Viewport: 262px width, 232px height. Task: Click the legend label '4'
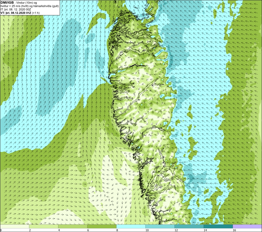59,230
